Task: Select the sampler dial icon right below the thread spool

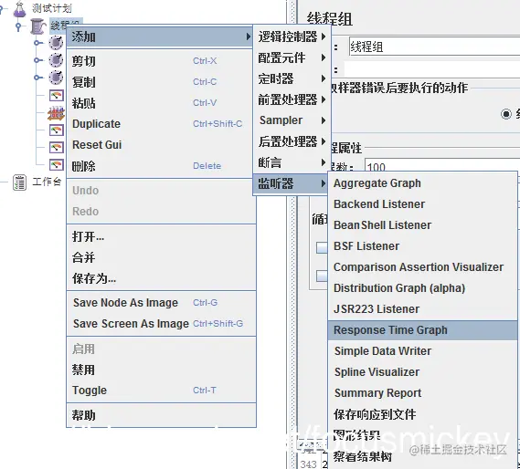Action: click(x=56, y=43)
